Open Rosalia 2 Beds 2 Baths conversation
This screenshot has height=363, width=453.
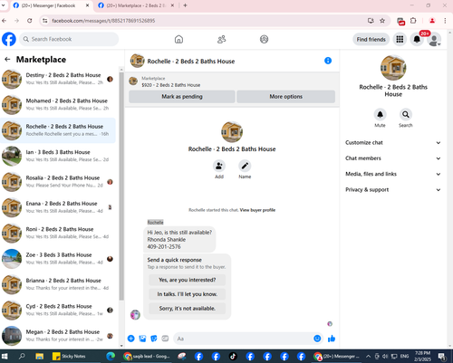[x=58, y=182]
